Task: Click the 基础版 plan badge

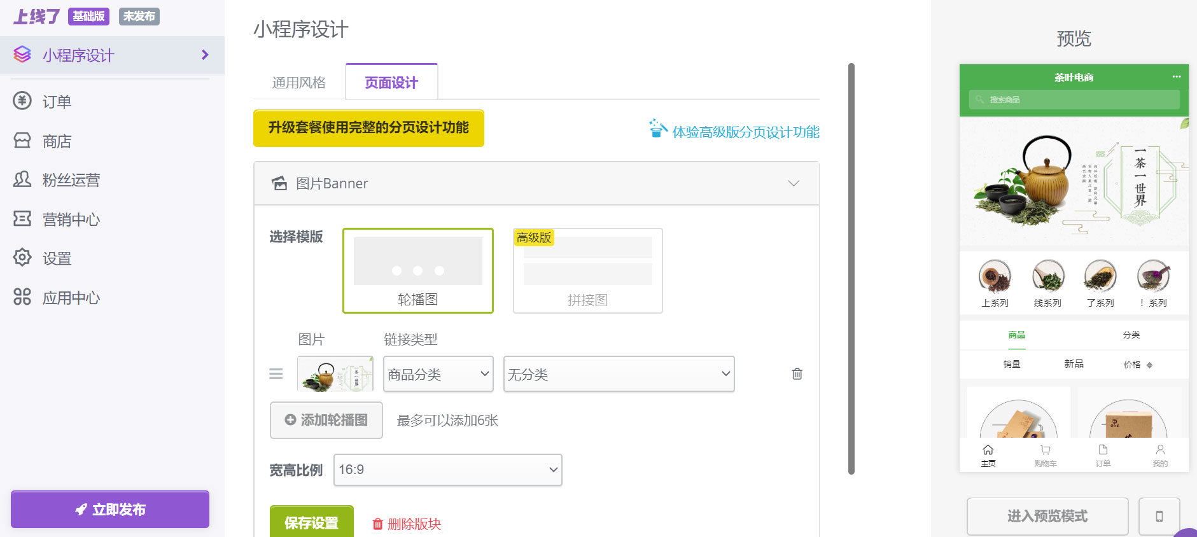Action: click(x=88, y=17)
